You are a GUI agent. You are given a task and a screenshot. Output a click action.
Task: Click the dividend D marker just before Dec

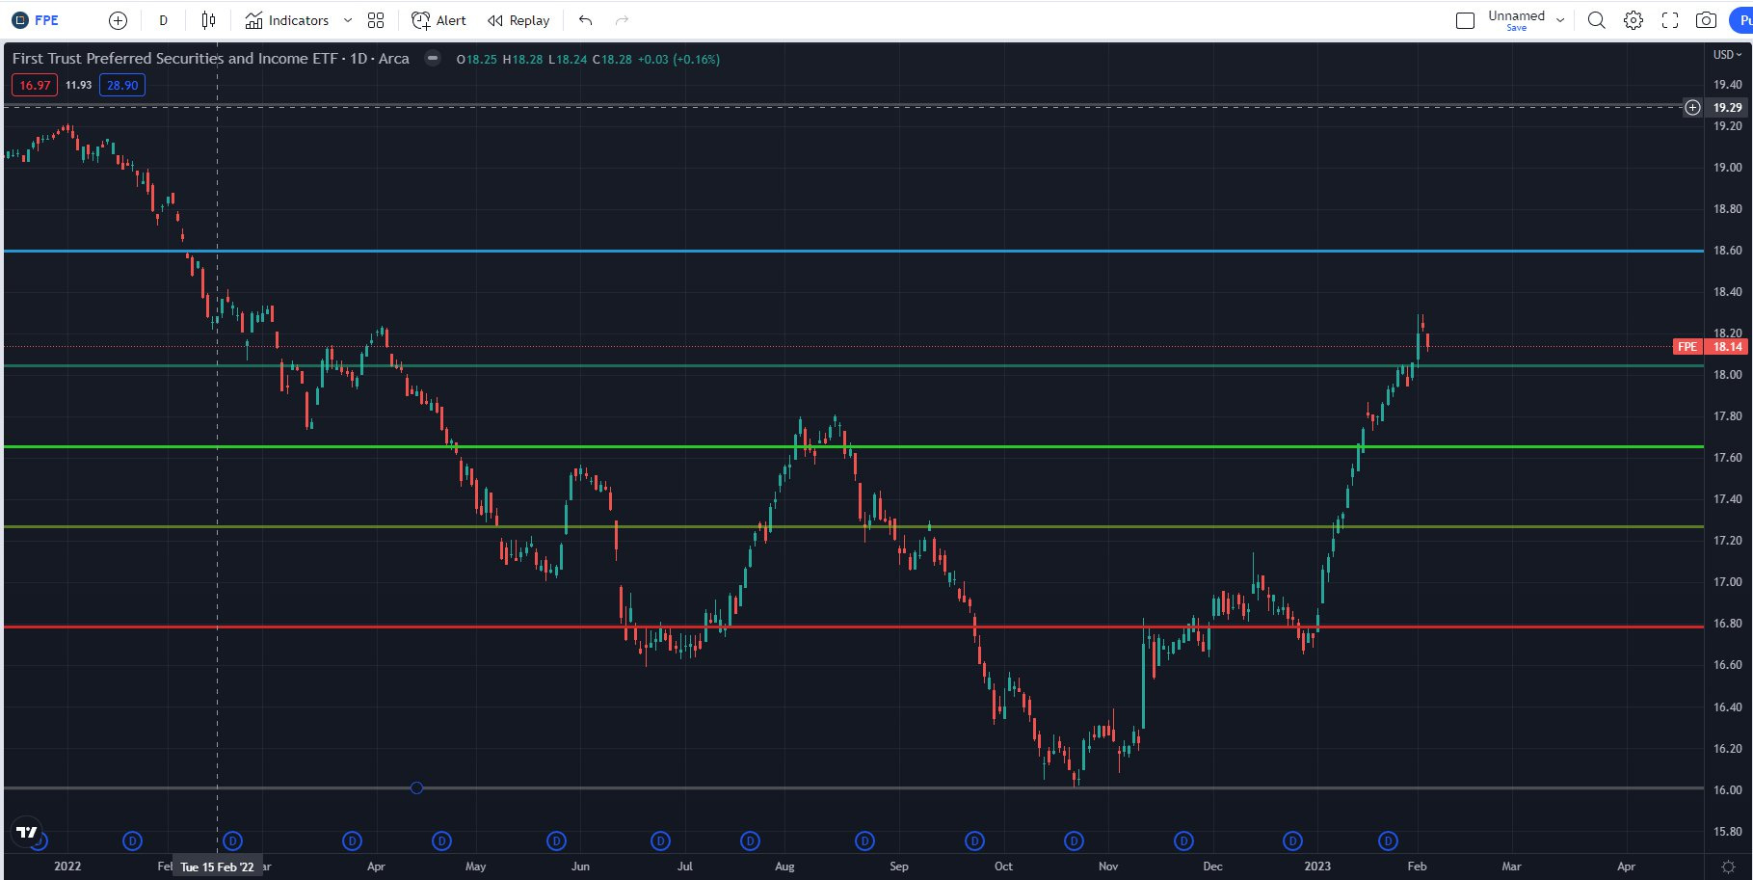pyautogui.click(x=1183, y=841)
